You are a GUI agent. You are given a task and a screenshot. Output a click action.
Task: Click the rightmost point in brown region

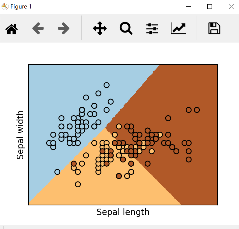click(x=197, y=110)
